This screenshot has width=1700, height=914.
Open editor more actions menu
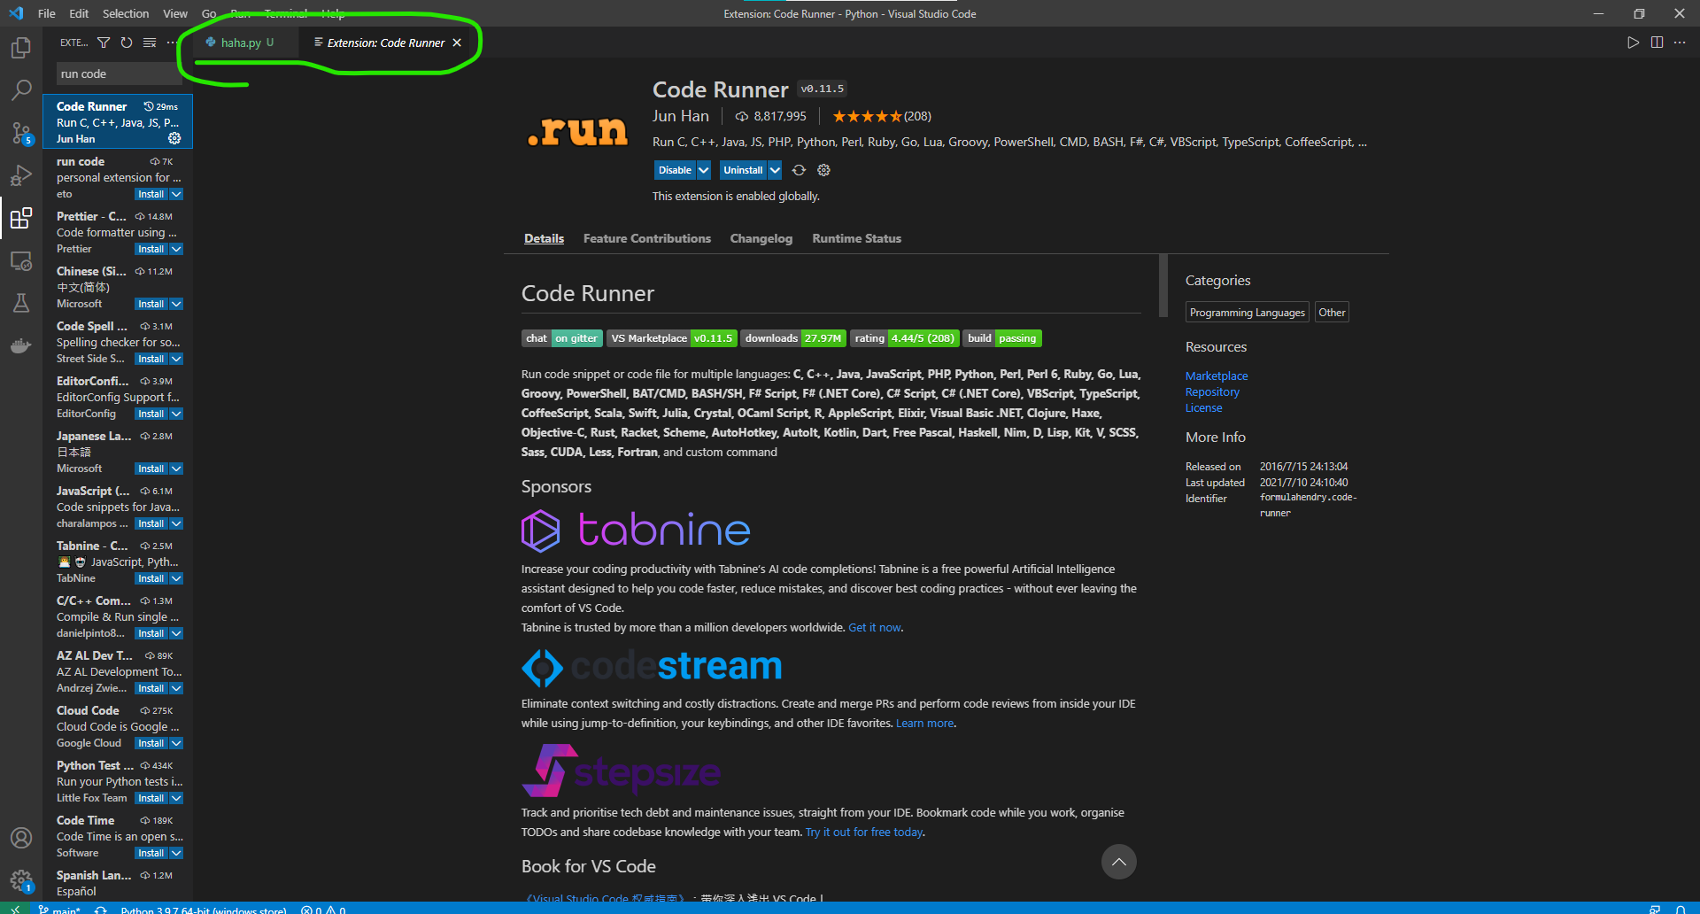[x=1680, y=43]
